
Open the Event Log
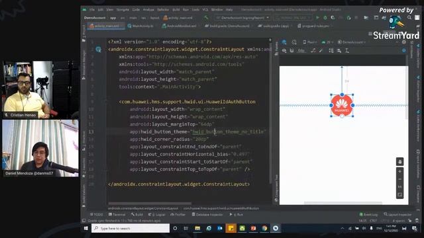point(368,214)
